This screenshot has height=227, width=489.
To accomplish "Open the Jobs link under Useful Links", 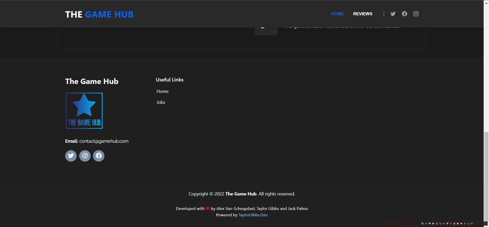I will pyautogui.click(x=161, y=102).
